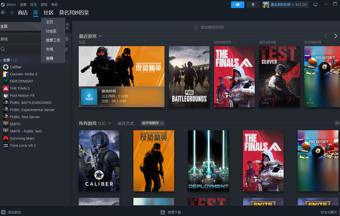The width and height of the screenshot is (340, 216).
Task: Click the Big Picture mode monitor icon
Action: tap(315, 5)
